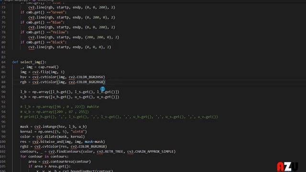Viewport: 306px width, 172px height.
Task: Click the "Yellow" string on line 78
Action: pos(58,32)
